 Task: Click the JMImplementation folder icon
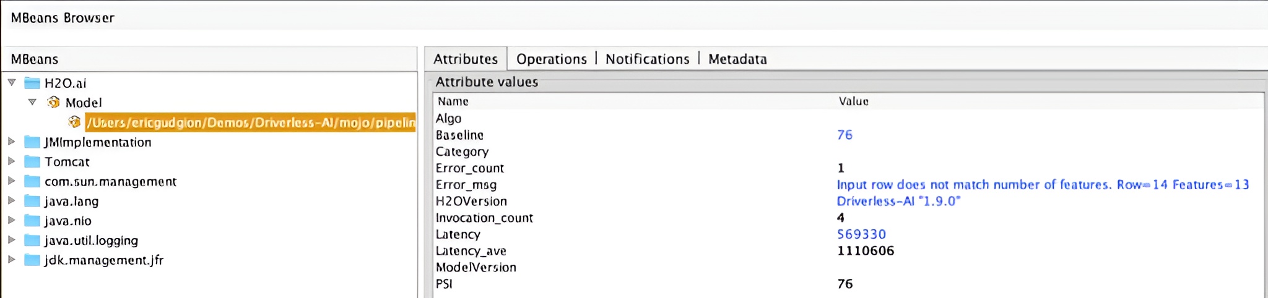32,142
